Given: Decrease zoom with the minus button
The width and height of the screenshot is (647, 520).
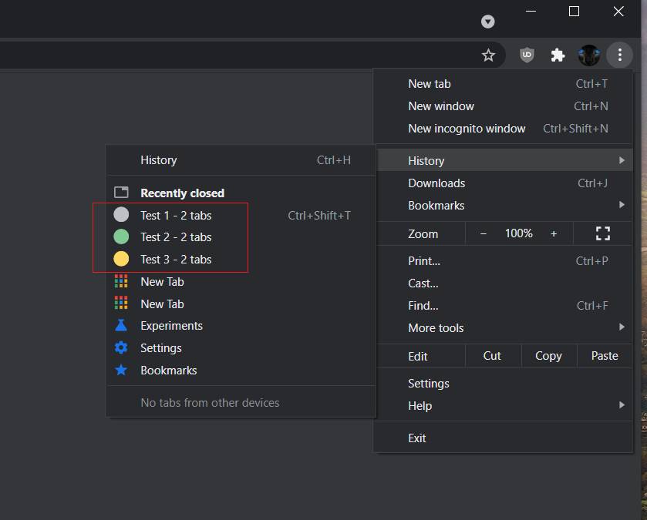Looking at the screenshot, I should pyautogui.click(x=484, y=233).
